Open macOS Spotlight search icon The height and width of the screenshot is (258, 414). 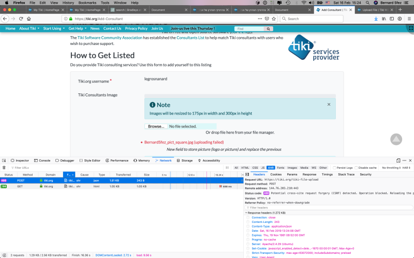point(367,3)
